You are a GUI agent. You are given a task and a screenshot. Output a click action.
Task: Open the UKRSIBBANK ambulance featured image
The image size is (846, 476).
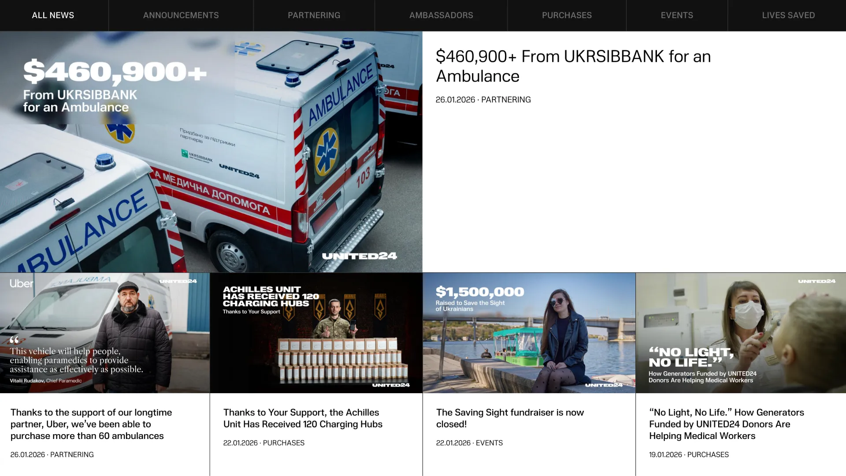(211, 152)
